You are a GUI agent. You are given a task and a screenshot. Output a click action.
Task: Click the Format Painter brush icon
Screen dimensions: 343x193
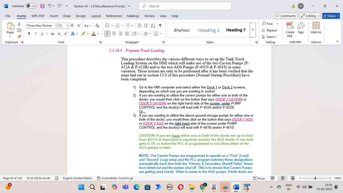tap(19, 37)
